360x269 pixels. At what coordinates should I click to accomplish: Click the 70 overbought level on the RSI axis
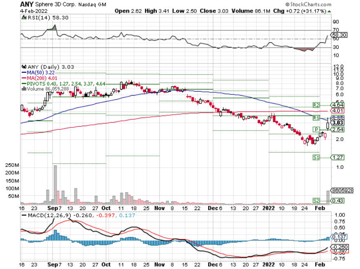click(x=336, y=30)
